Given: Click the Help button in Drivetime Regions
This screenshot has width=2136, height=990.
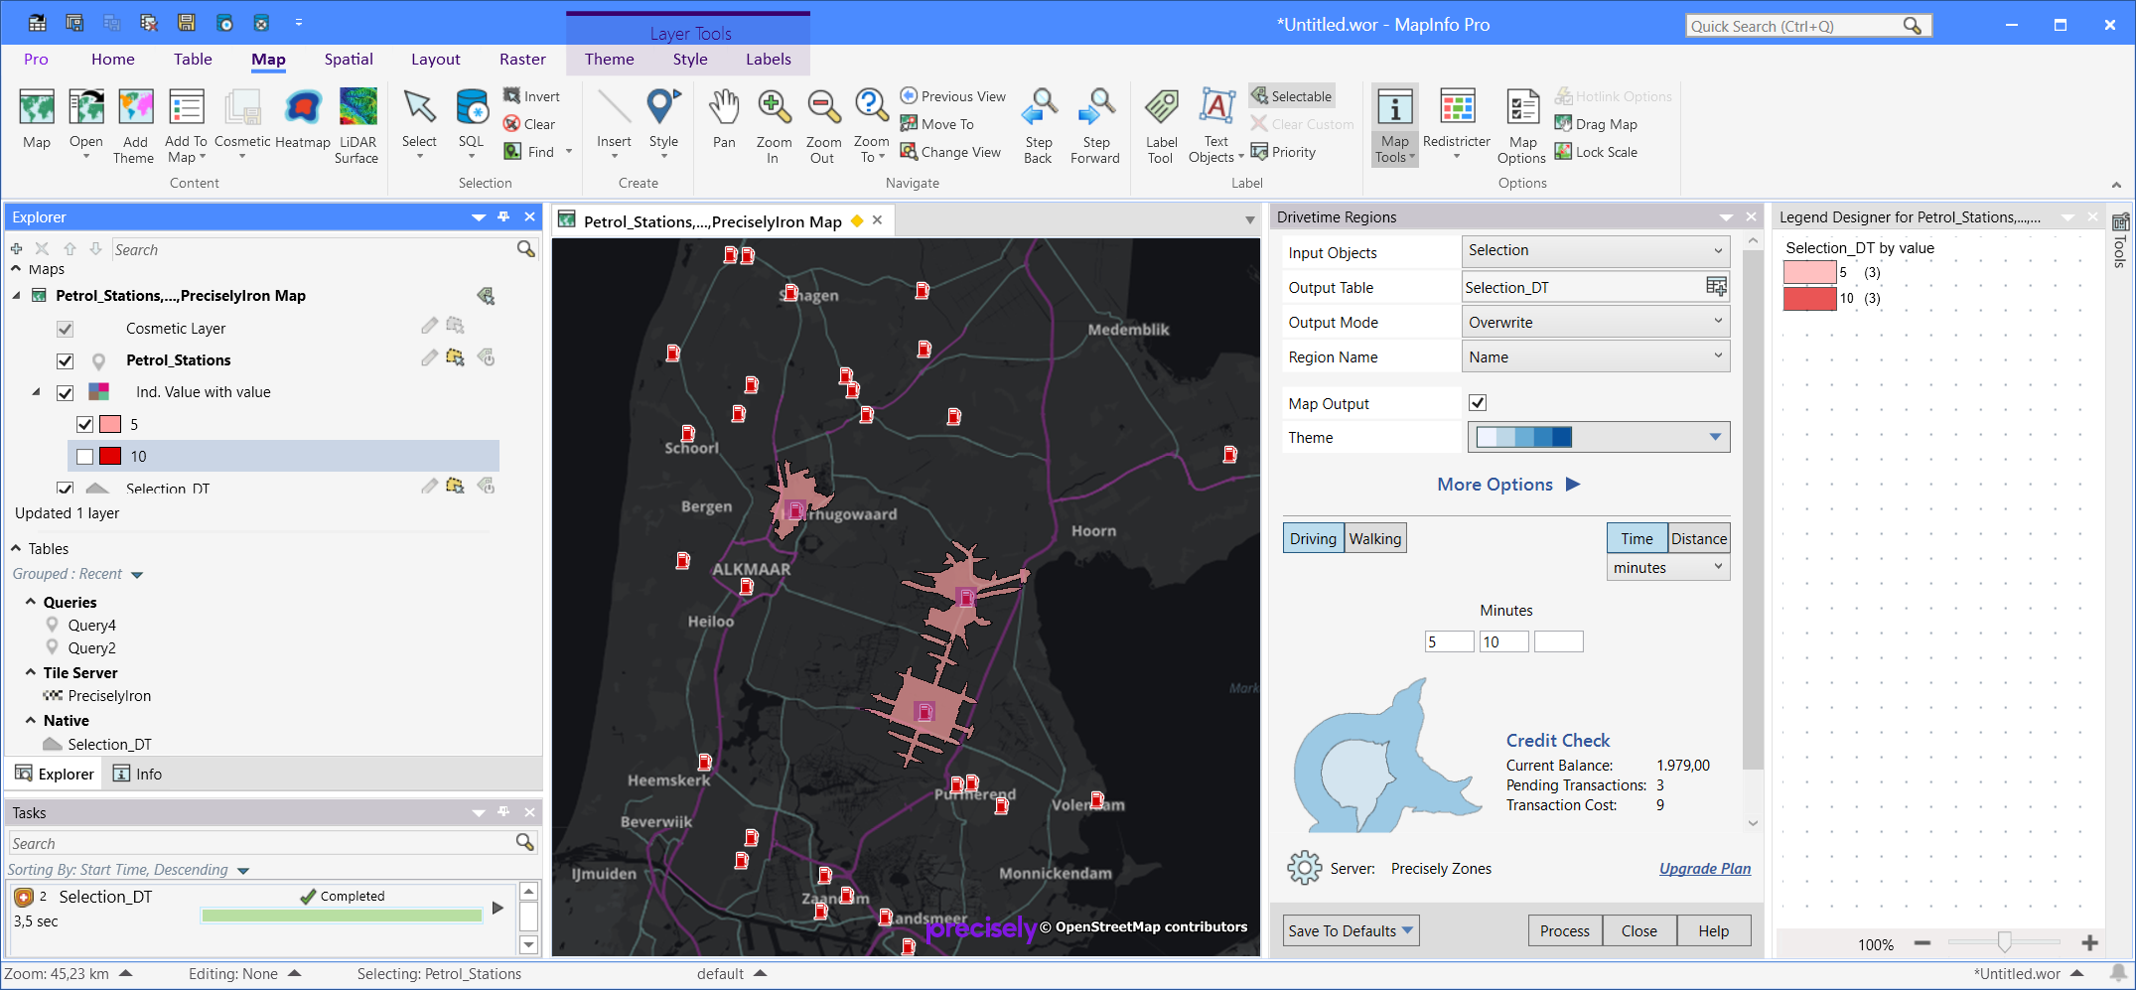Looking at the screenshot, I should click(x=1713, y=930).
